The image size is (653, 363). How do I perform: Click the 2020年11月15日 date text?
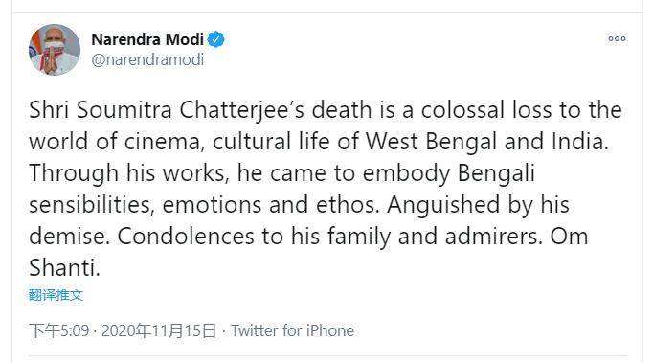coord(159,330)
